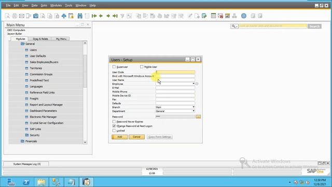The height and width of the screenshot is (187, 332).
Task: Click the blue circular Help icon
Action: tap(244, 16)
